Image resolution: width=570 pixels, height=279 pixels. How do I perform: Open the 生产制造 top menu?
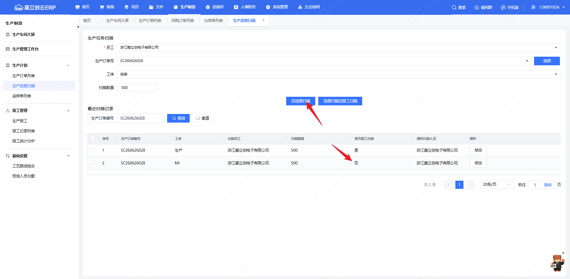(184, 7)
